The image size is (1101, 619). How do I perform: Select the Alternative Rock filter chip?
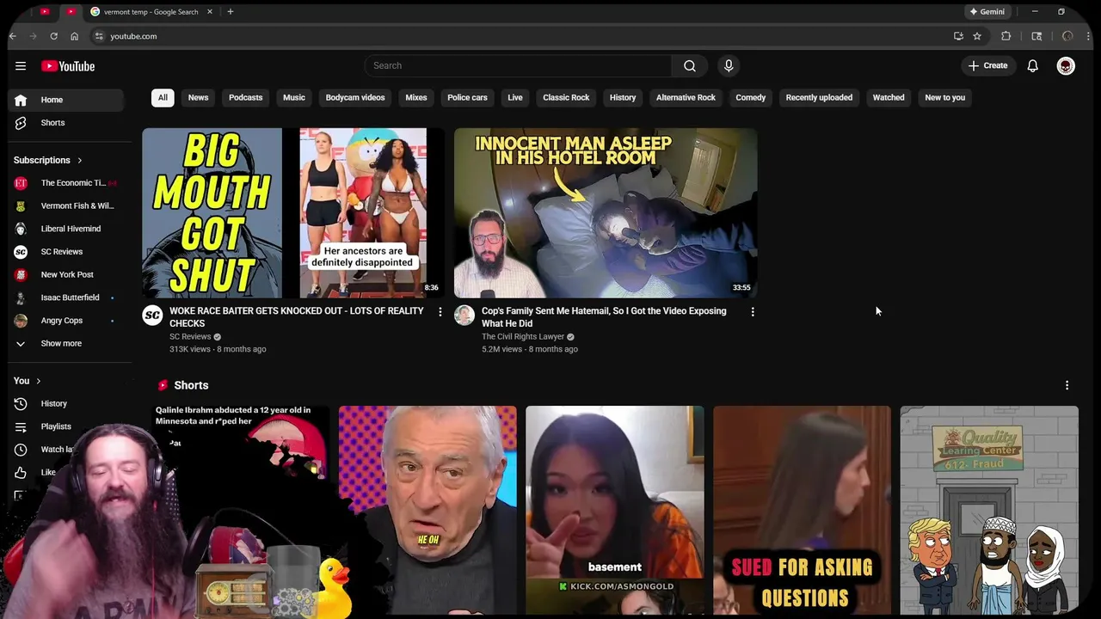[x=686, y=97]
